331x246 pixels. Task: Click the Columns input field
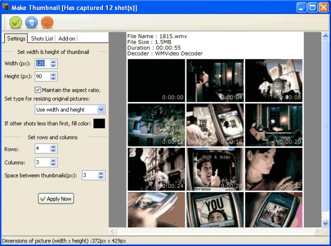pyautogui.click(x=42, y=162)
